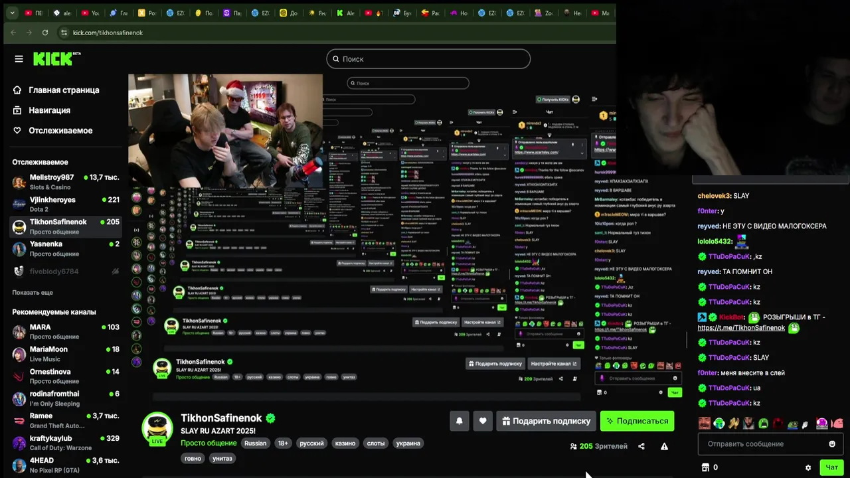Open recommended channel MARA
This screenshot has height=478, width=850.
coord(66,331)
